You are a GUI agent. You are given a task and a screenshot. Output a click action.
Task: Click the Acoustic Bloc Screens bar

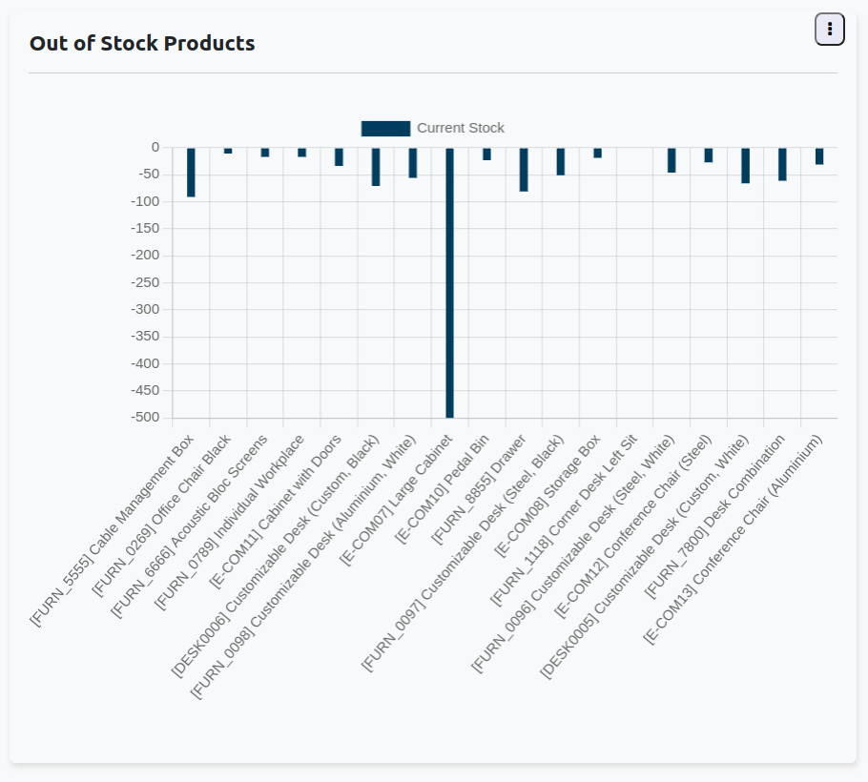click(265, 153)
